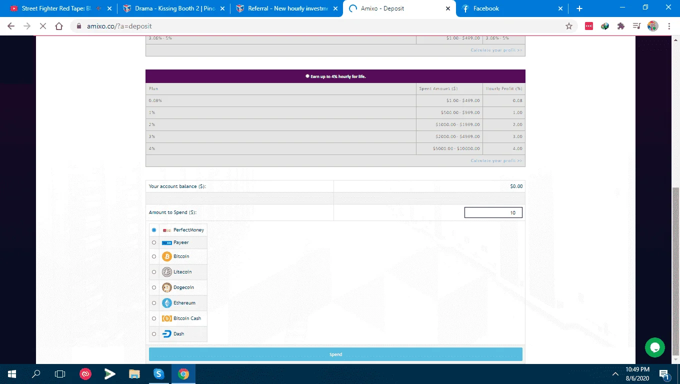Image resolution: width=680 pixels, height=384 pixels.
Task: Click the orange Bitcoin coin icon
Action: click(x=167, y=256)
